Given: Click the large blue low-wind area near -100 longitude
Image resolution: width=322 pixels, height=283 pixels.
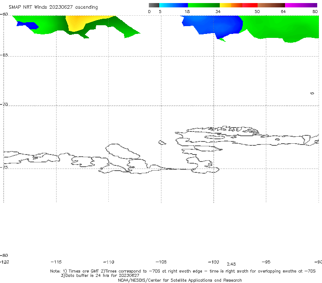Looking at the screenshot, I should [x=214, y=25].
